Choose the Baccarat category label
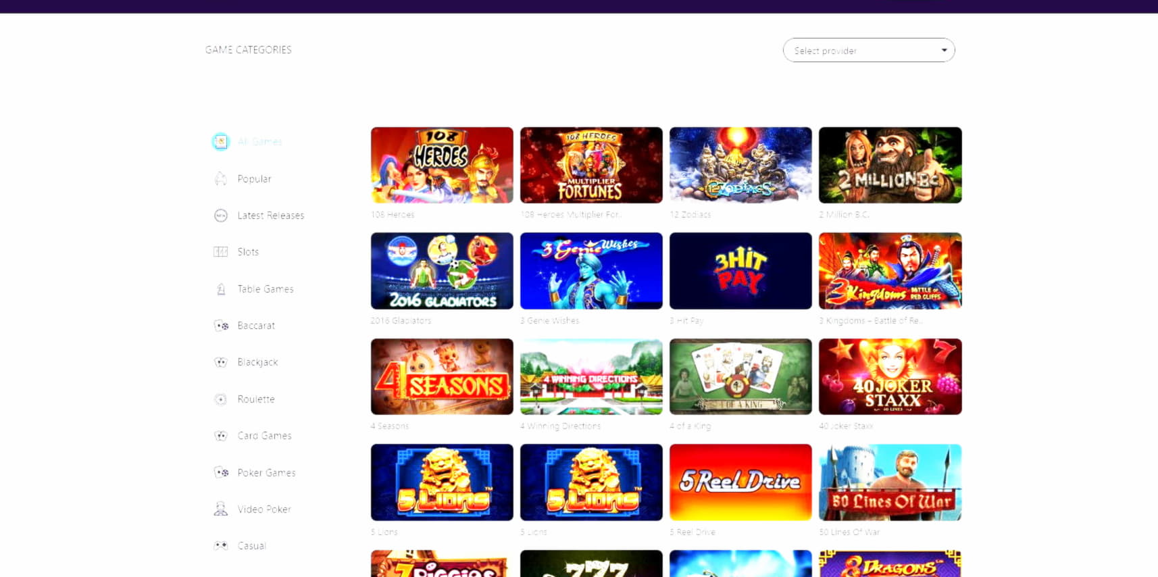This screenshot has width=1158, height=577. (x=255, y=326)
